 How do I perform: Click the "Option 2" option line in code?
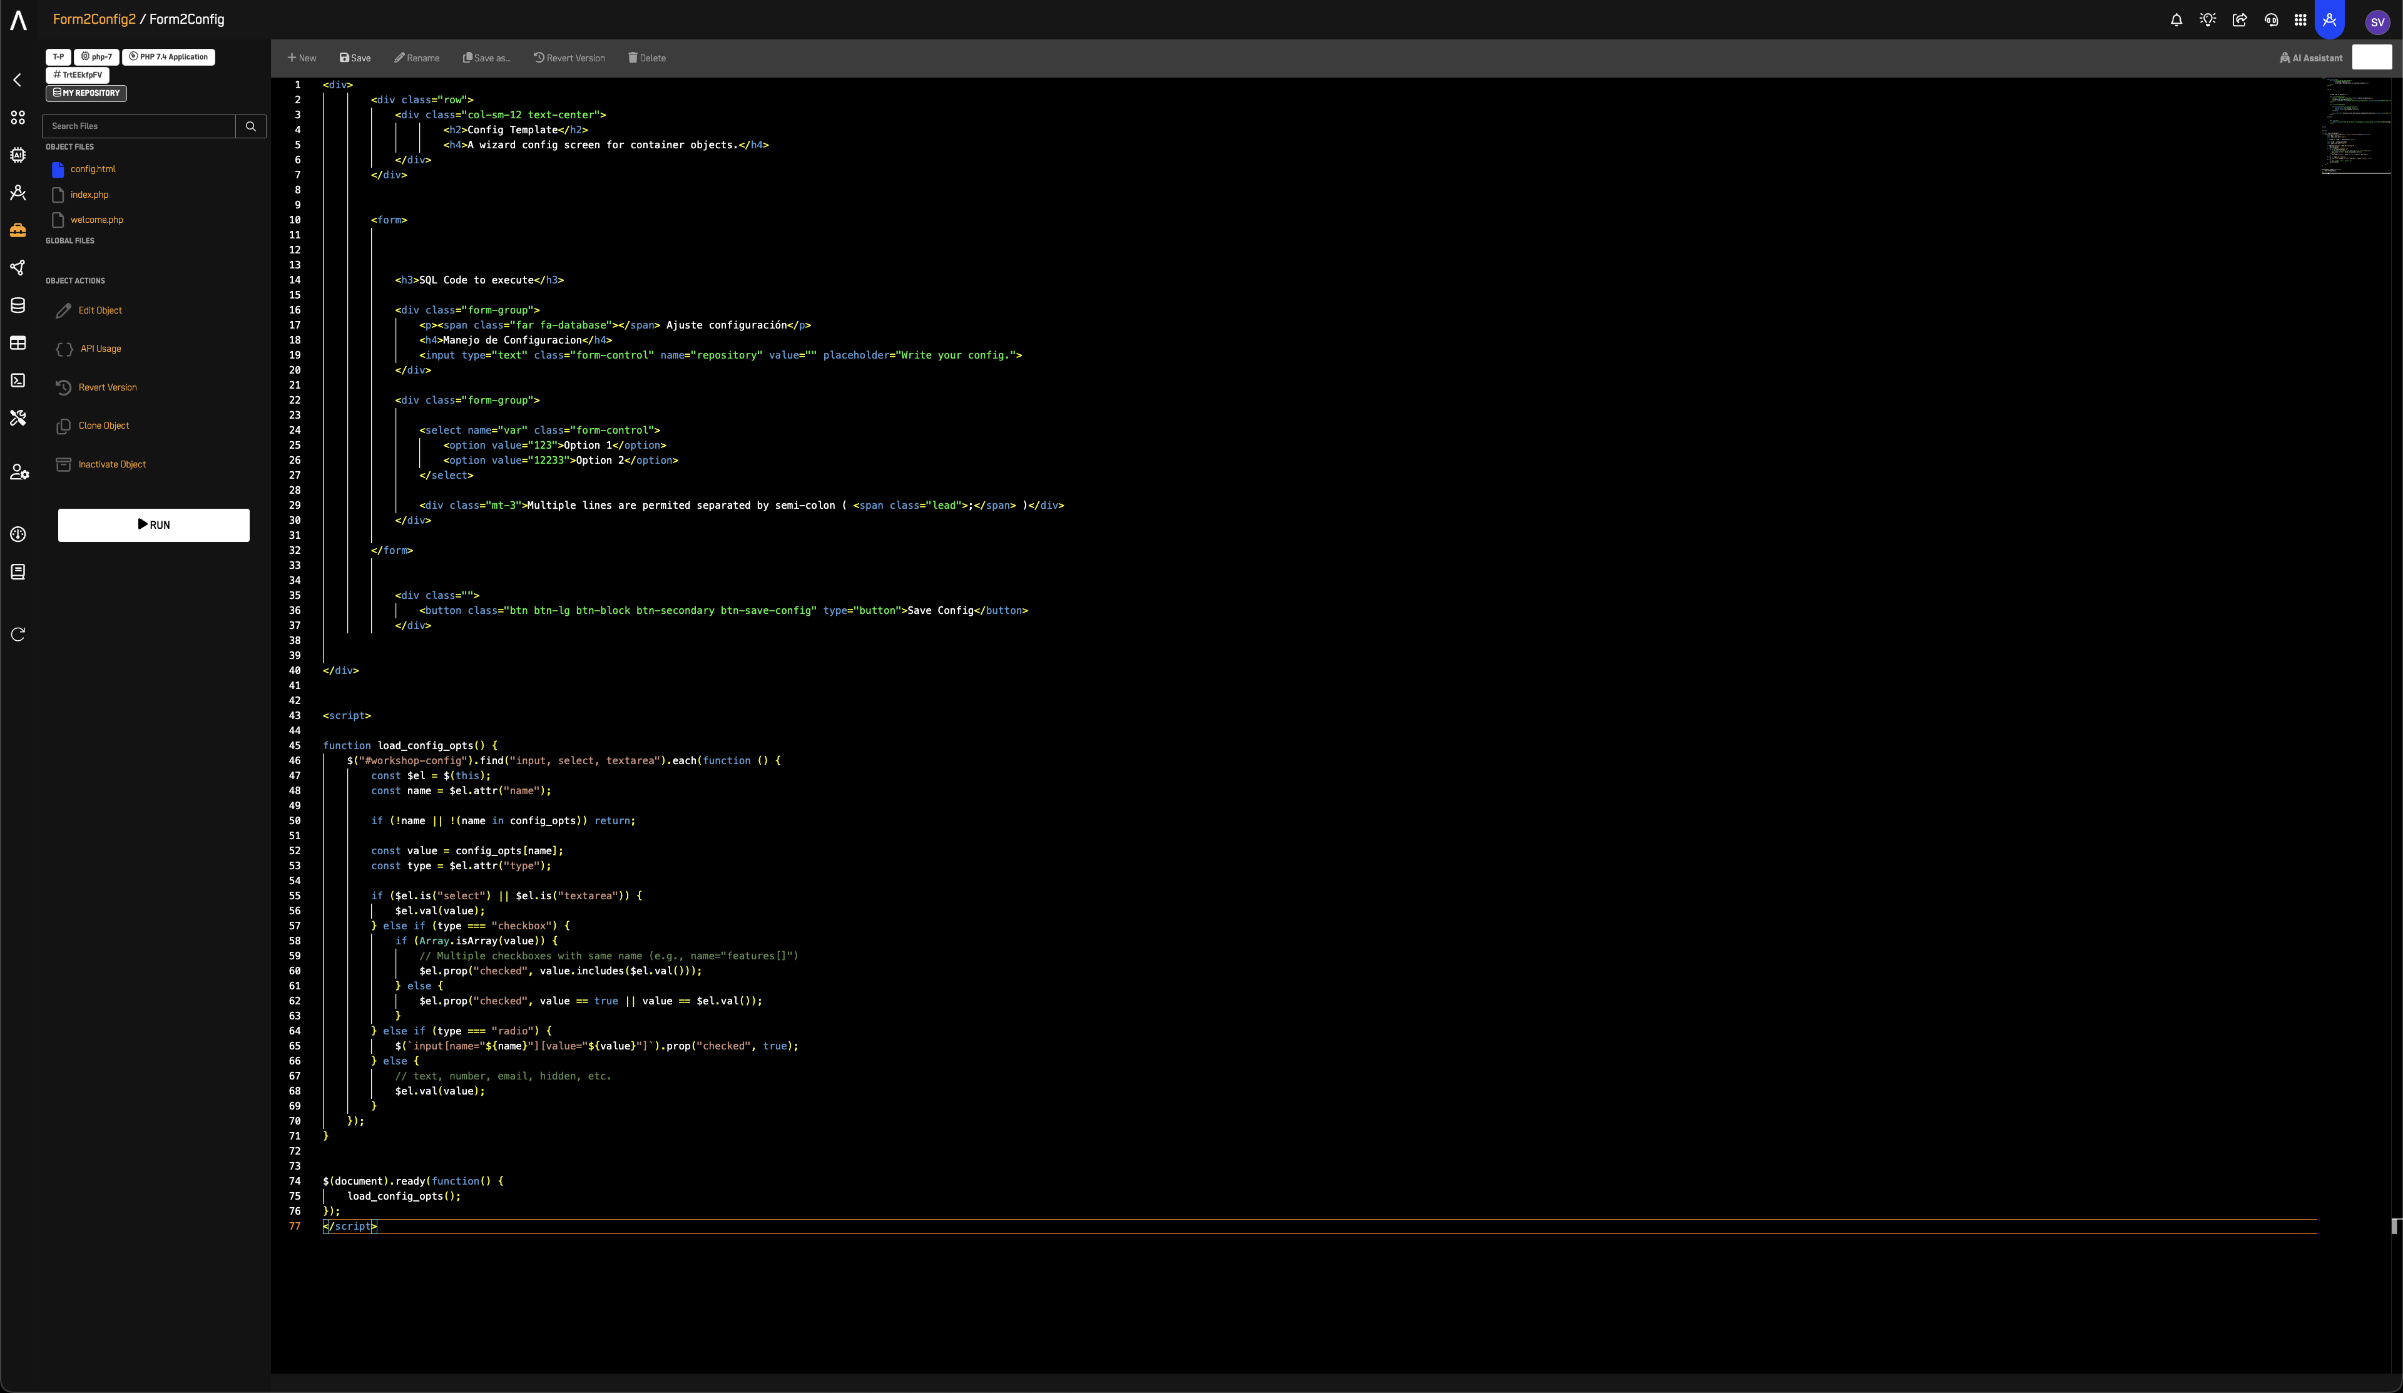[x=561, y=461]
